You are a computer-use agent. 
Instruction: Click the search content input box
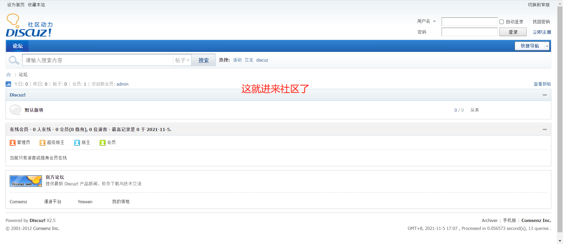pyautogui.click(x=98, y=60)
